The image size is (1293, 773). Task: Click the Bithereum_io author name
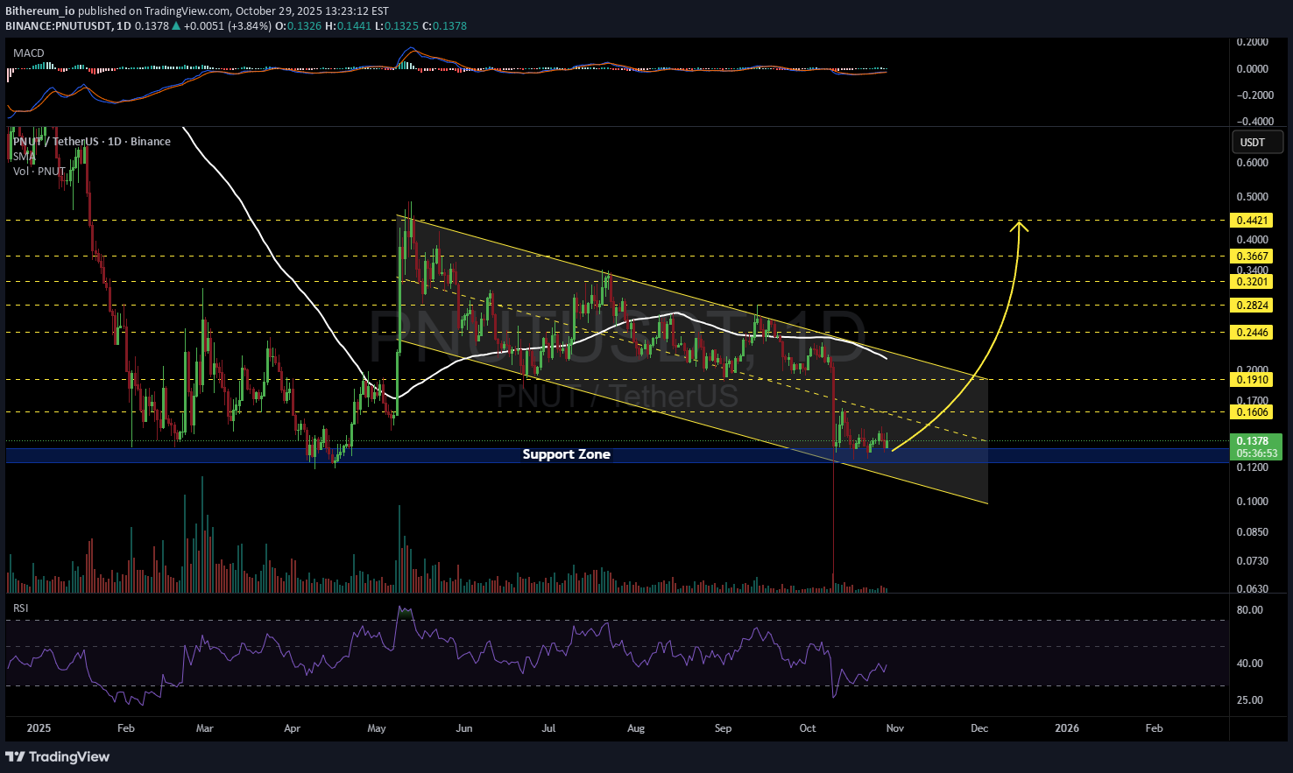point(40,11)
